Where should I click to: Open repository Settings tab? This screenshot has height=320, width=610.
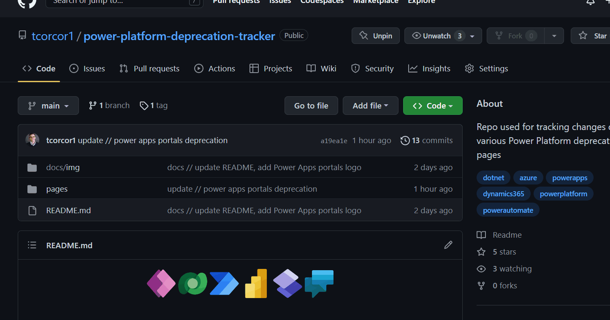(486, 68)
